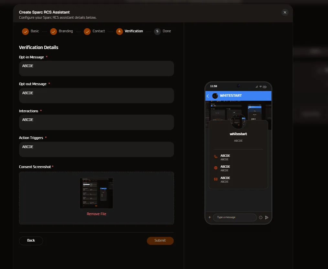The image size is (328, 269).
Task: Click the back chevron in WHITESTART header
Action: point(208,96)
